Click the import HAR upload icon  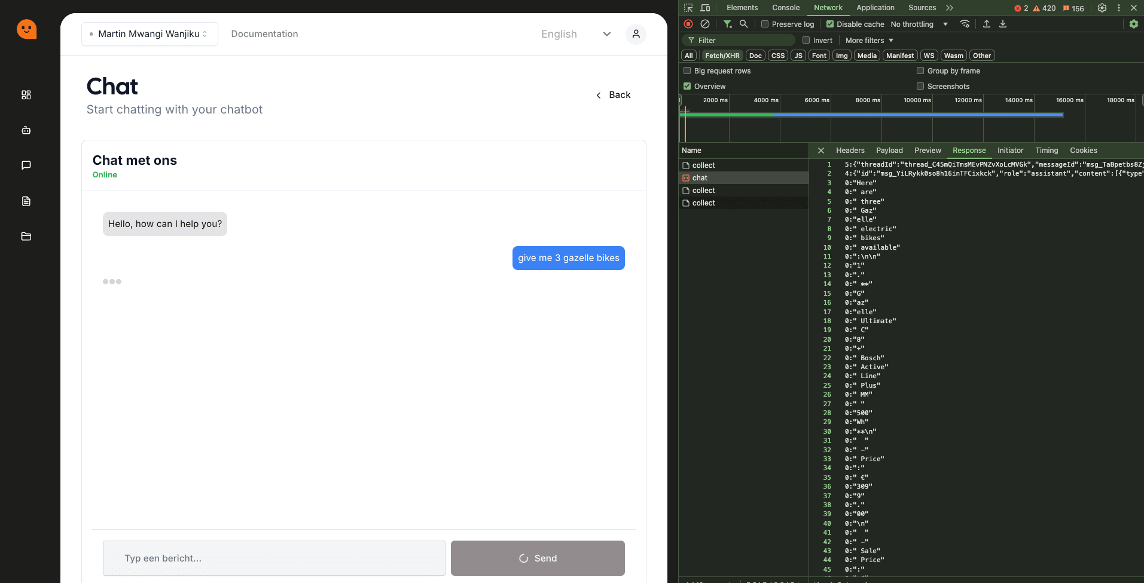(x=987, y=24)
